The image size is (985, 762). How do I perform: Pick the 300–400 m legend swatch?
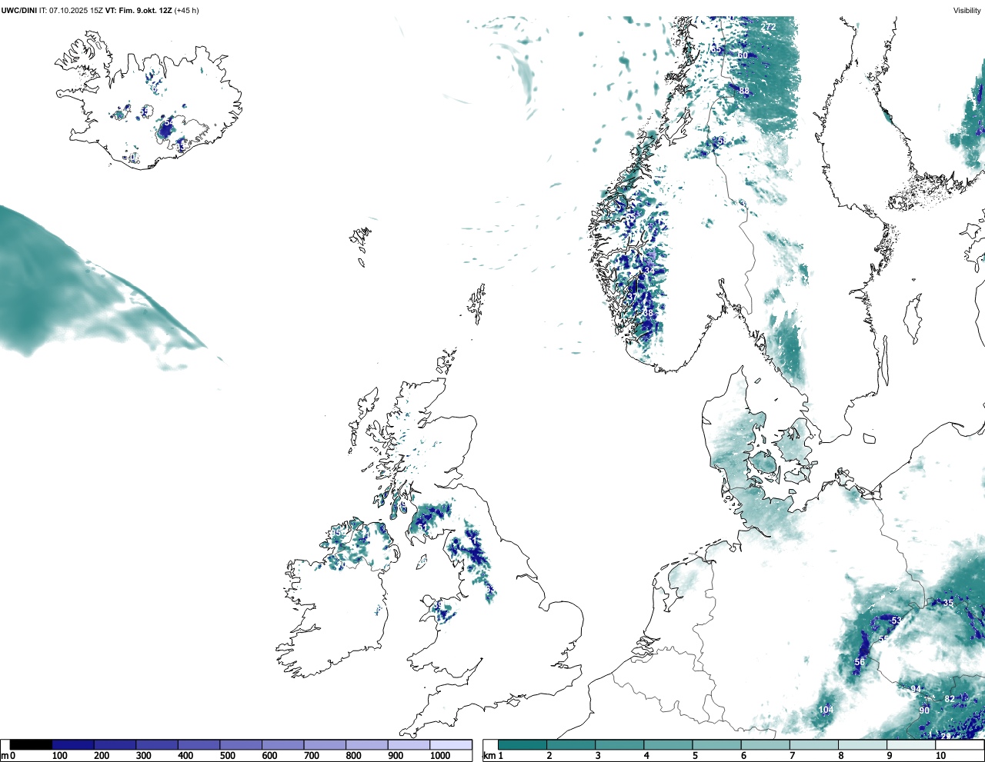click(157, 744)
